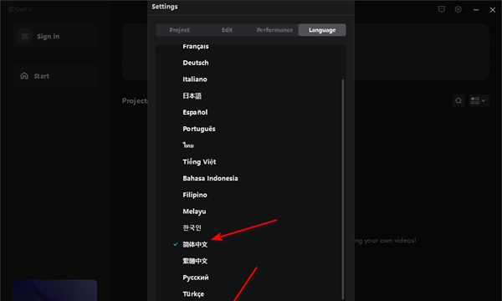This screenshot has width=502, height=301.
Task: Click the Sign in button
Action: (54, 36)
